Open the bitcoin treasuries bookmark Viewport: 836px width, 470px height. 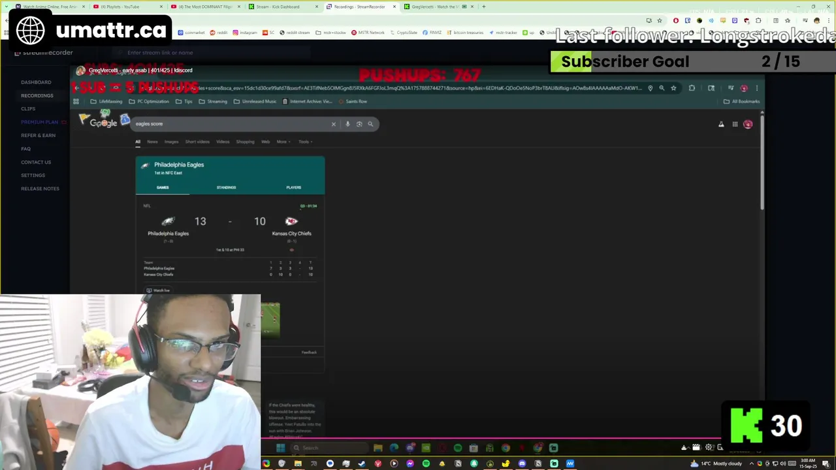coord(465,33)
